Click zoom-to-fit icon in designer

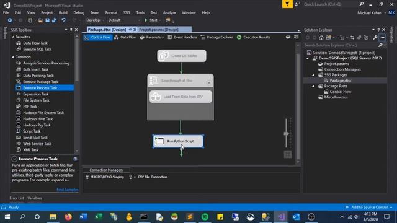click(288, 154)
